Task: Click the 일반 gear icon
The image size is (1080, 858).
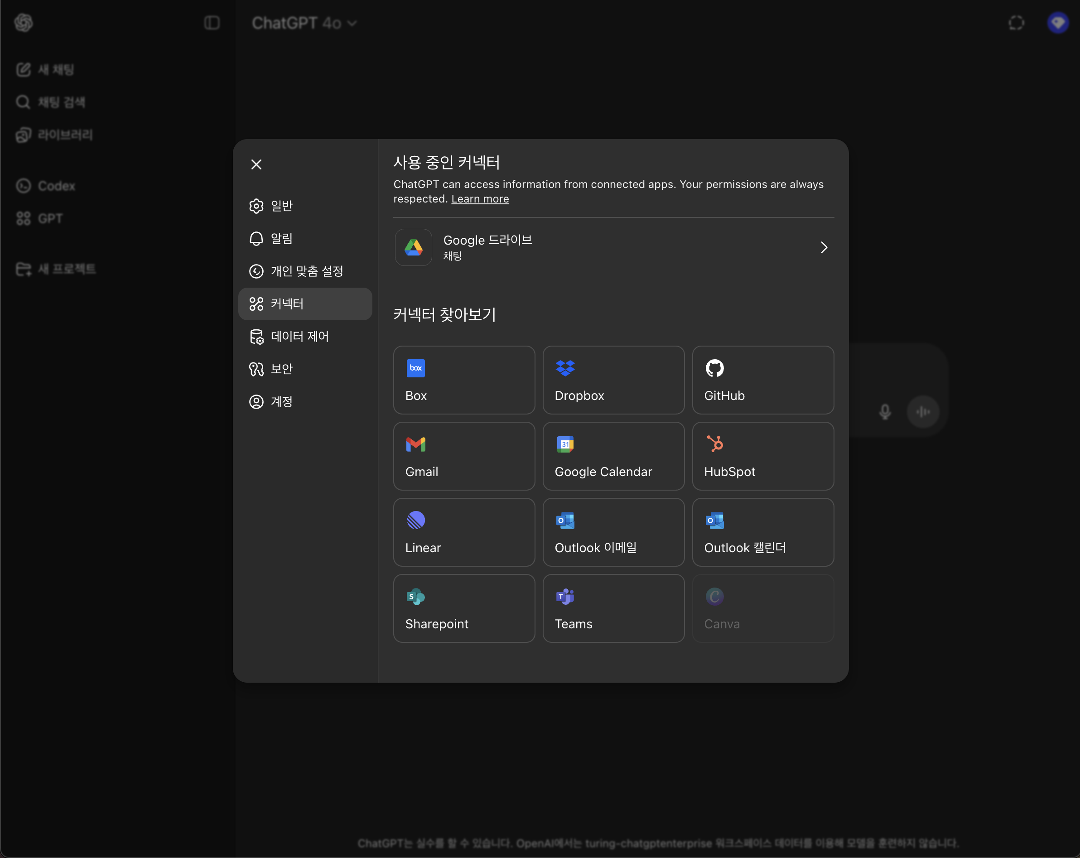Action: 256,206
